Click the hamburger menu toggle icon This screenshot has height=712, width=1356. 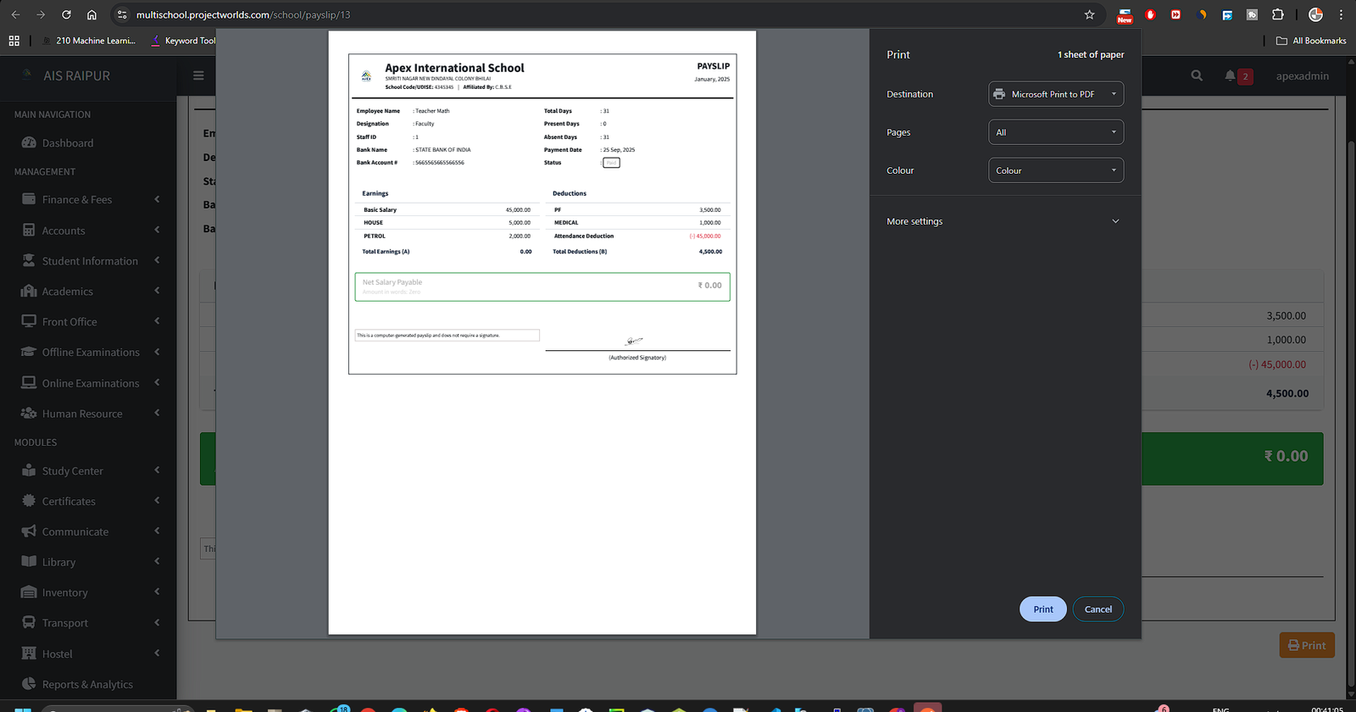pyautogui.click(x=198, y=75)
